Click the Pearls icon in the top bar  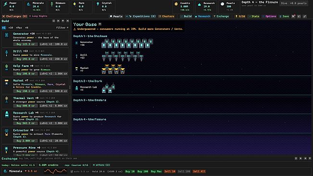click(223, 4)
